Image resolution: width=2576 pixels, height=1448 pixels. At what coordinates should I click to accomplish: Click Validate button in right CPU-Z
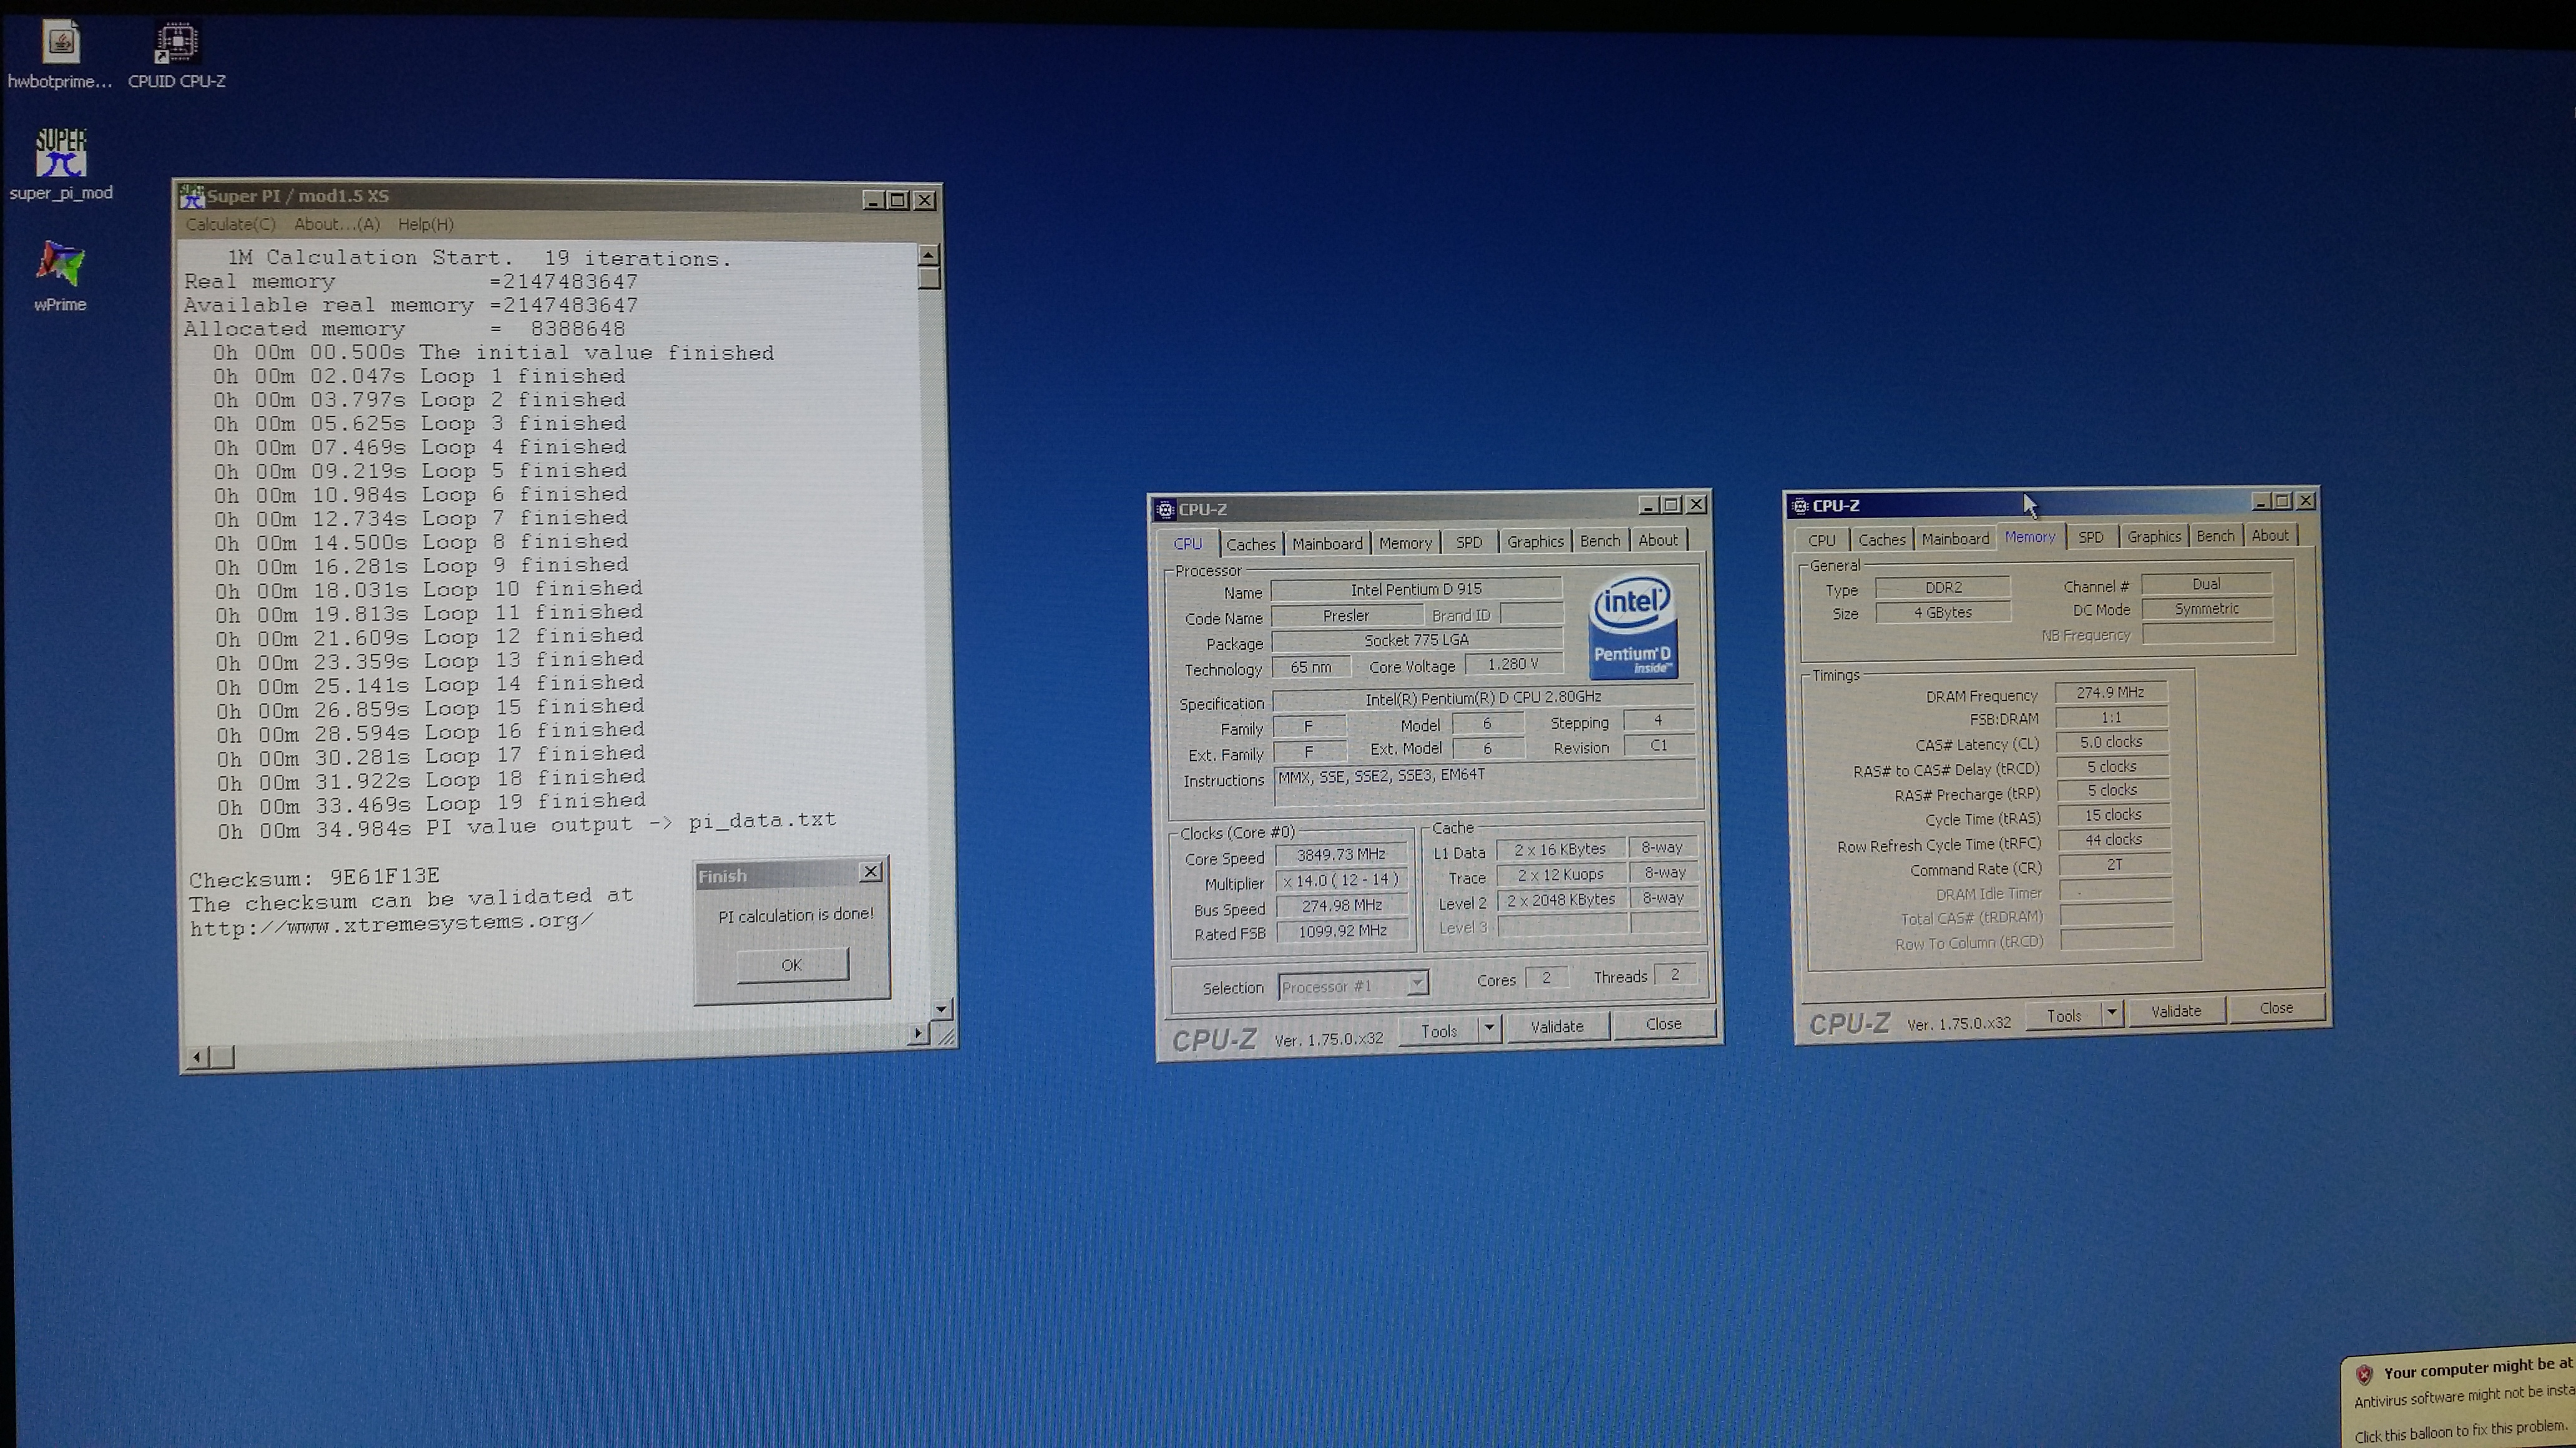click(2176, 1011)
